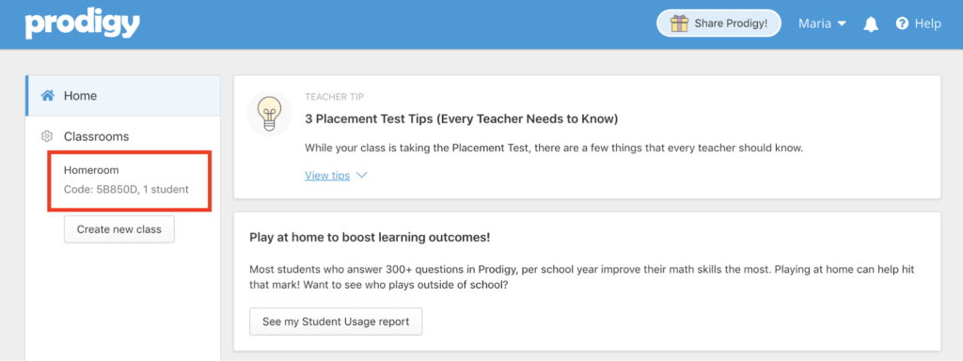This screenshot has height=361, width=963.
Task: Click the 3 Placement Test Tips heading
Action: [x=461, y=119]
